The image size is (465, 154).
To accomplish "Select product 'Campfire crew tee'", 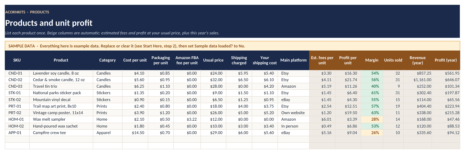I will click(61, 132).
